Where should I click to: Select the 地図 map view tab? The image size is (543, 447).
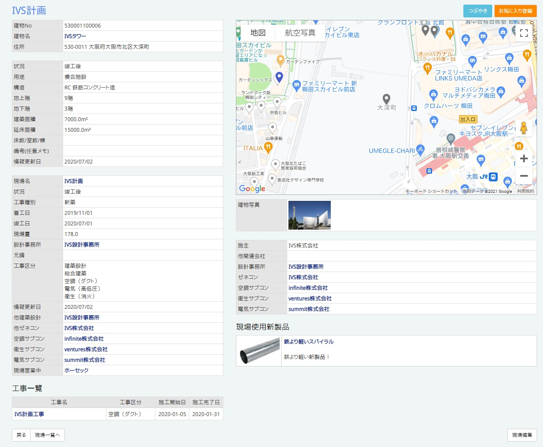point(258,33)
